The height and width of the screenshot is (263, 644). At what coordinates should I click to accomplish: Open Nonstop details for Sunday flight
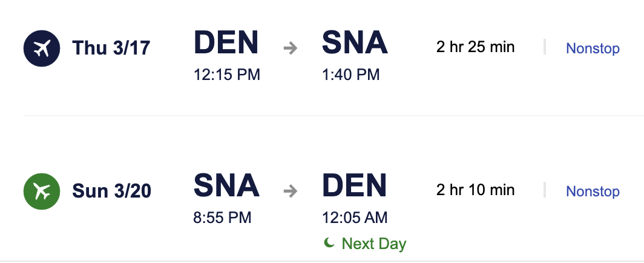click(593, 191)
